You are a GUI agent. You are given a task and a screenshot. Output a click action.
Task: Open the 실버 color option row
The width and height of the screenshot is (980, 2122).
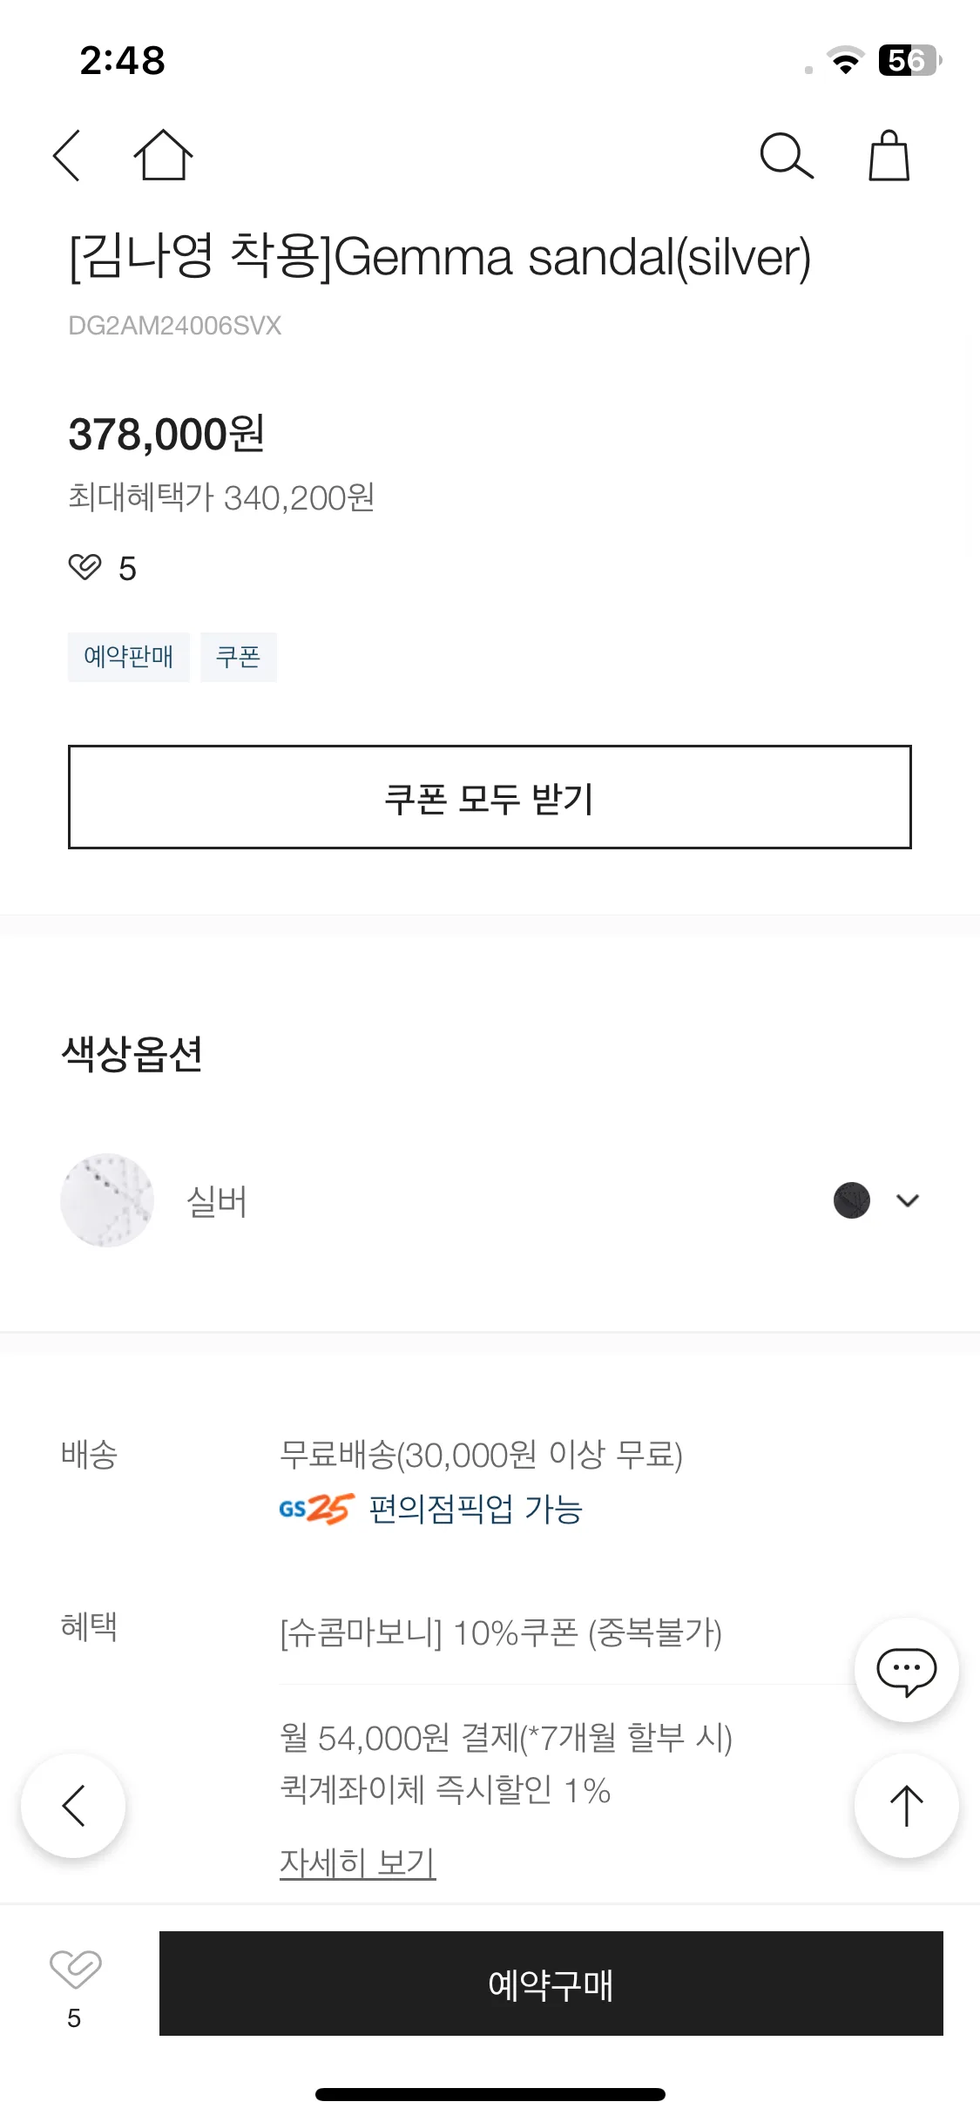[490, 1200]
